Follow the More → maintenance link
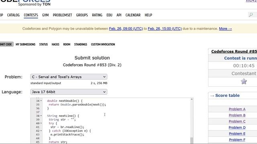 (x=225, y=28)
